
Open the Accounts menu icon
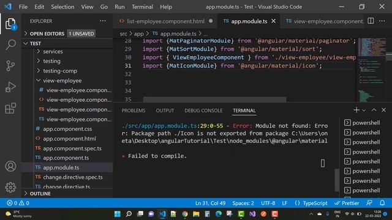pyautogui.click(x=10, y=166)
